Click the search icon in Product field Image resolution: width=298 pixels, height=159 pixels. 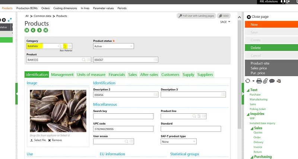tap(84, 59)
